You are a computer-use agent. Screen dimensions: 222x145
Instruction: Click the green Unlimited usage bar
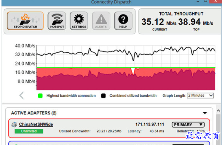[x=29, y=131]
